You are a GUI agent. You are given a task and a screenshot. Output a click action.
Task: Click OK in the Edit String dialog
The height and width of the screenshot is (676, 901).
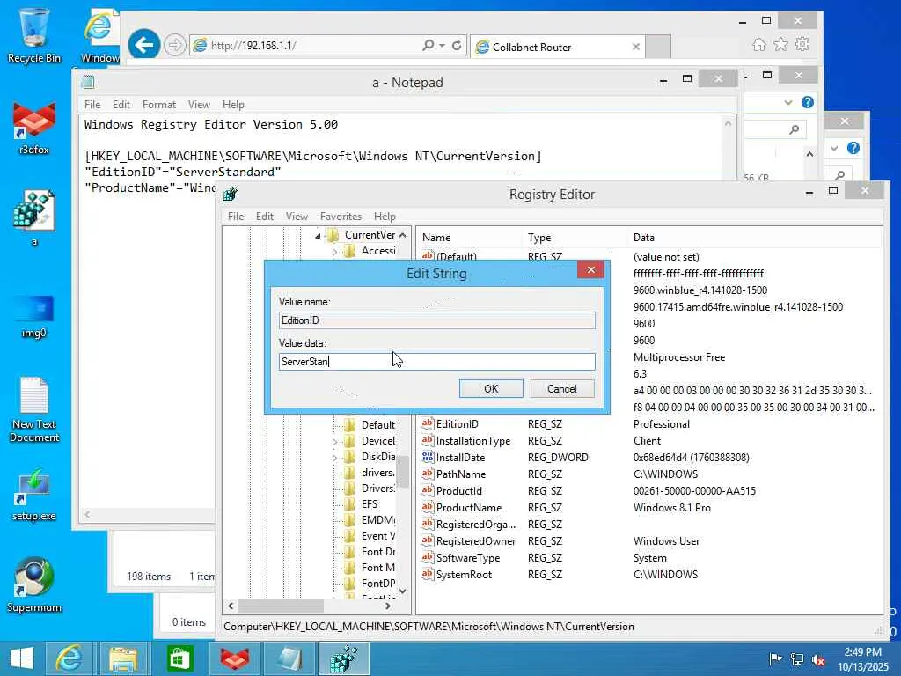[x=491, y=388]
